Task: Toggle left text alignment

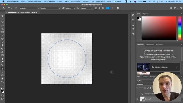Action: click(x=96, y=8)
